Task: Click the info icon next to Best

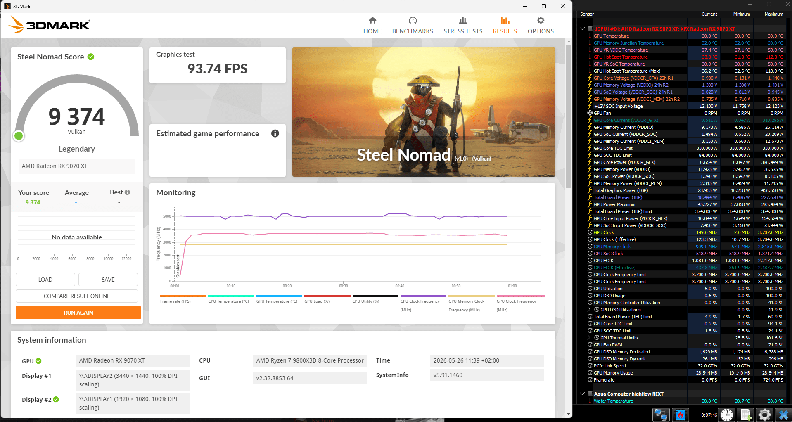Action: [127, 192]
